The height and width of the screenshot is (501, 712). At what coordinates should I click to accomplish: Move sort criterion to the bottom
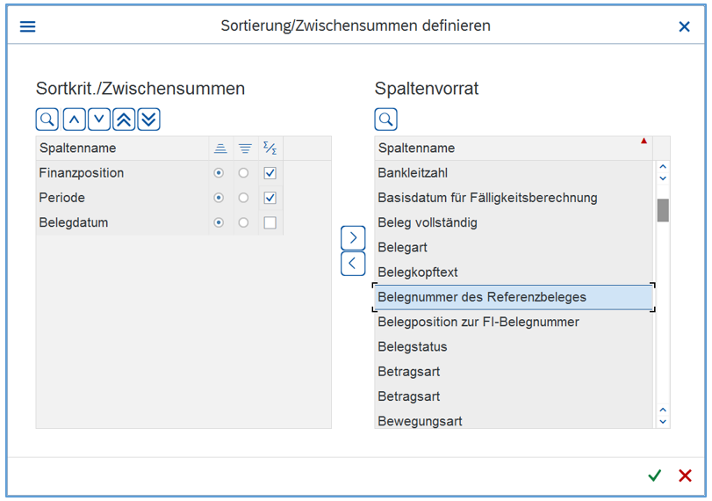coord(148,119)
